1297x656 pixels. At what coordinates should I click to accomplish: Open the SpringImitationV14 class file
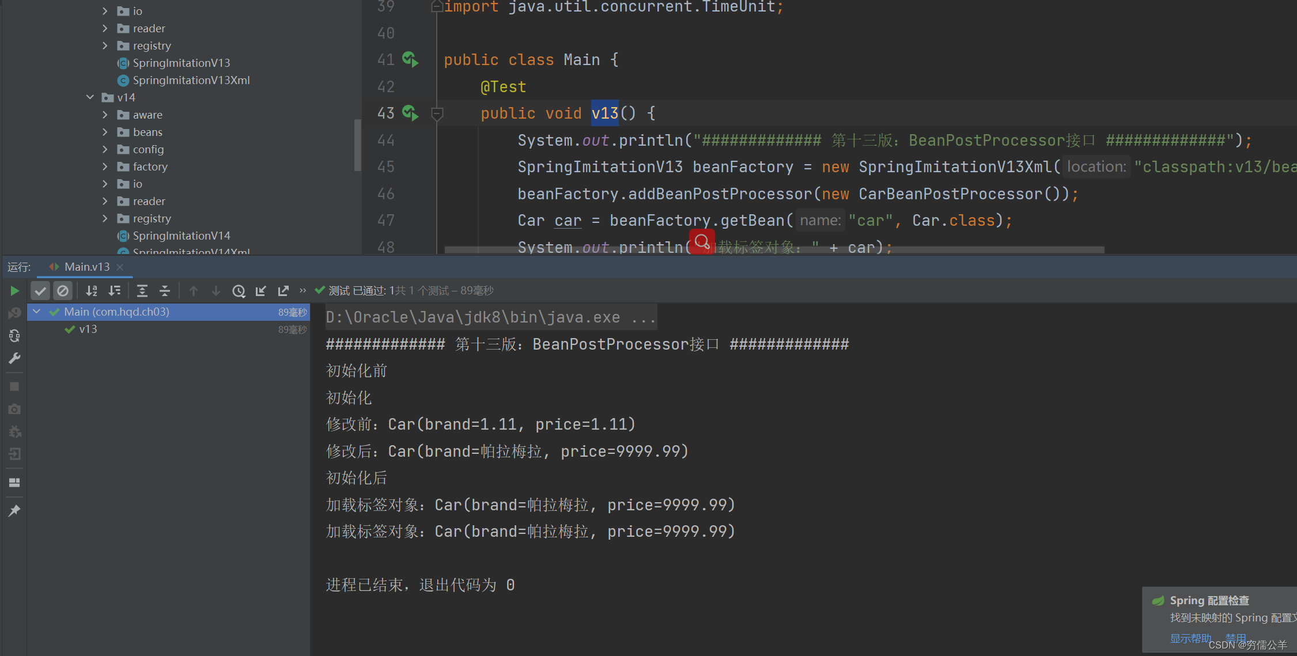point(181,236)
